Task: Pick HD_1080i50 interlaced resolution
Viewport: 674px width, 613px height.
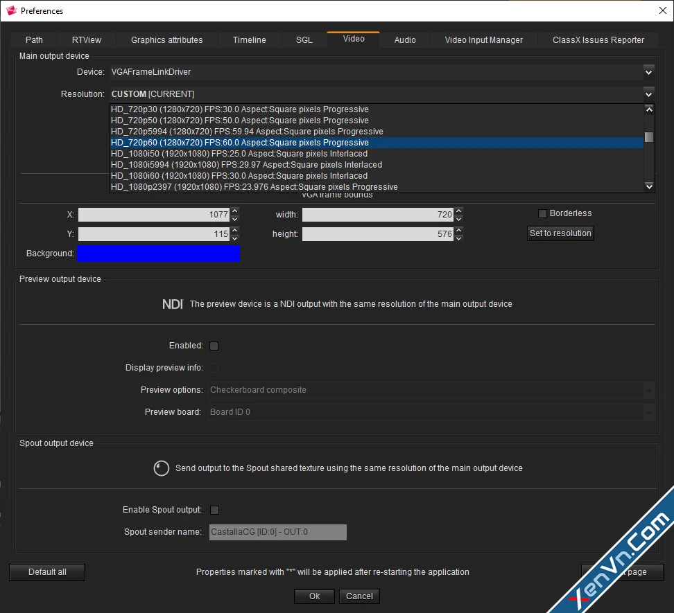Action: (x=377, y=154)
